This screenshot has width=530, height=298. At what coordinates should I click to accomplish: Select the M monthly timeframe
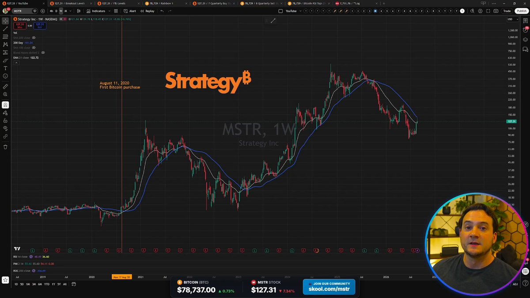(66, 11)
